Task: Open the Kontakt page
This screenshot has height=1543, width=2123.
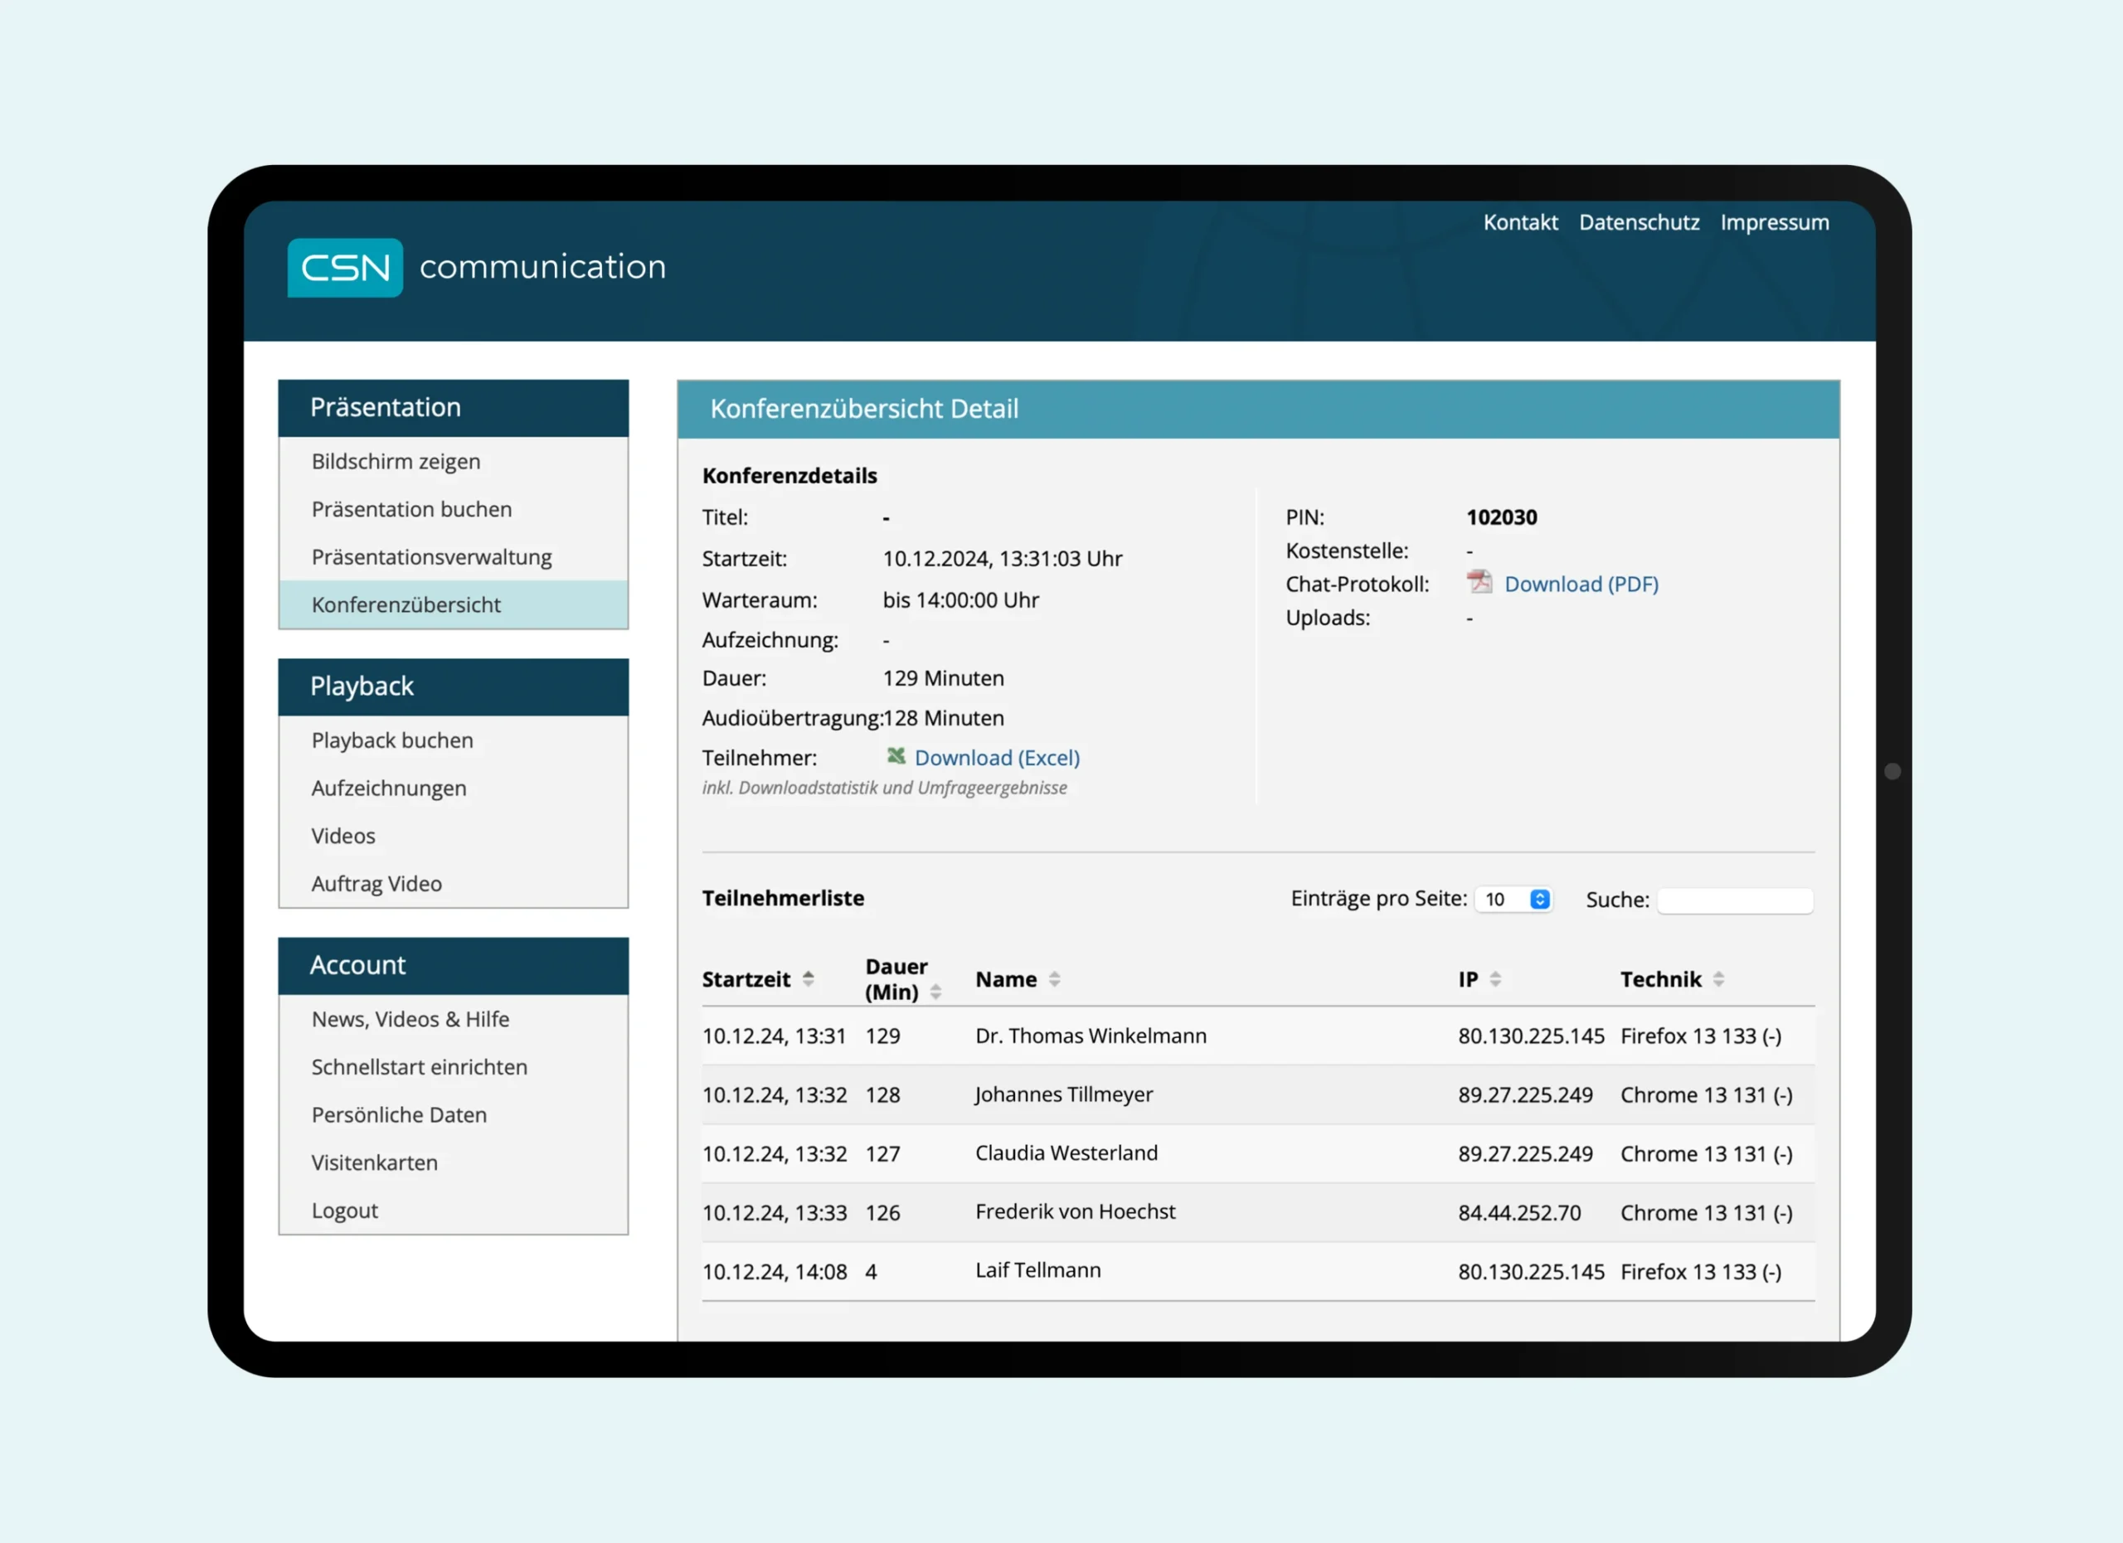Action: coord(1520,221)
